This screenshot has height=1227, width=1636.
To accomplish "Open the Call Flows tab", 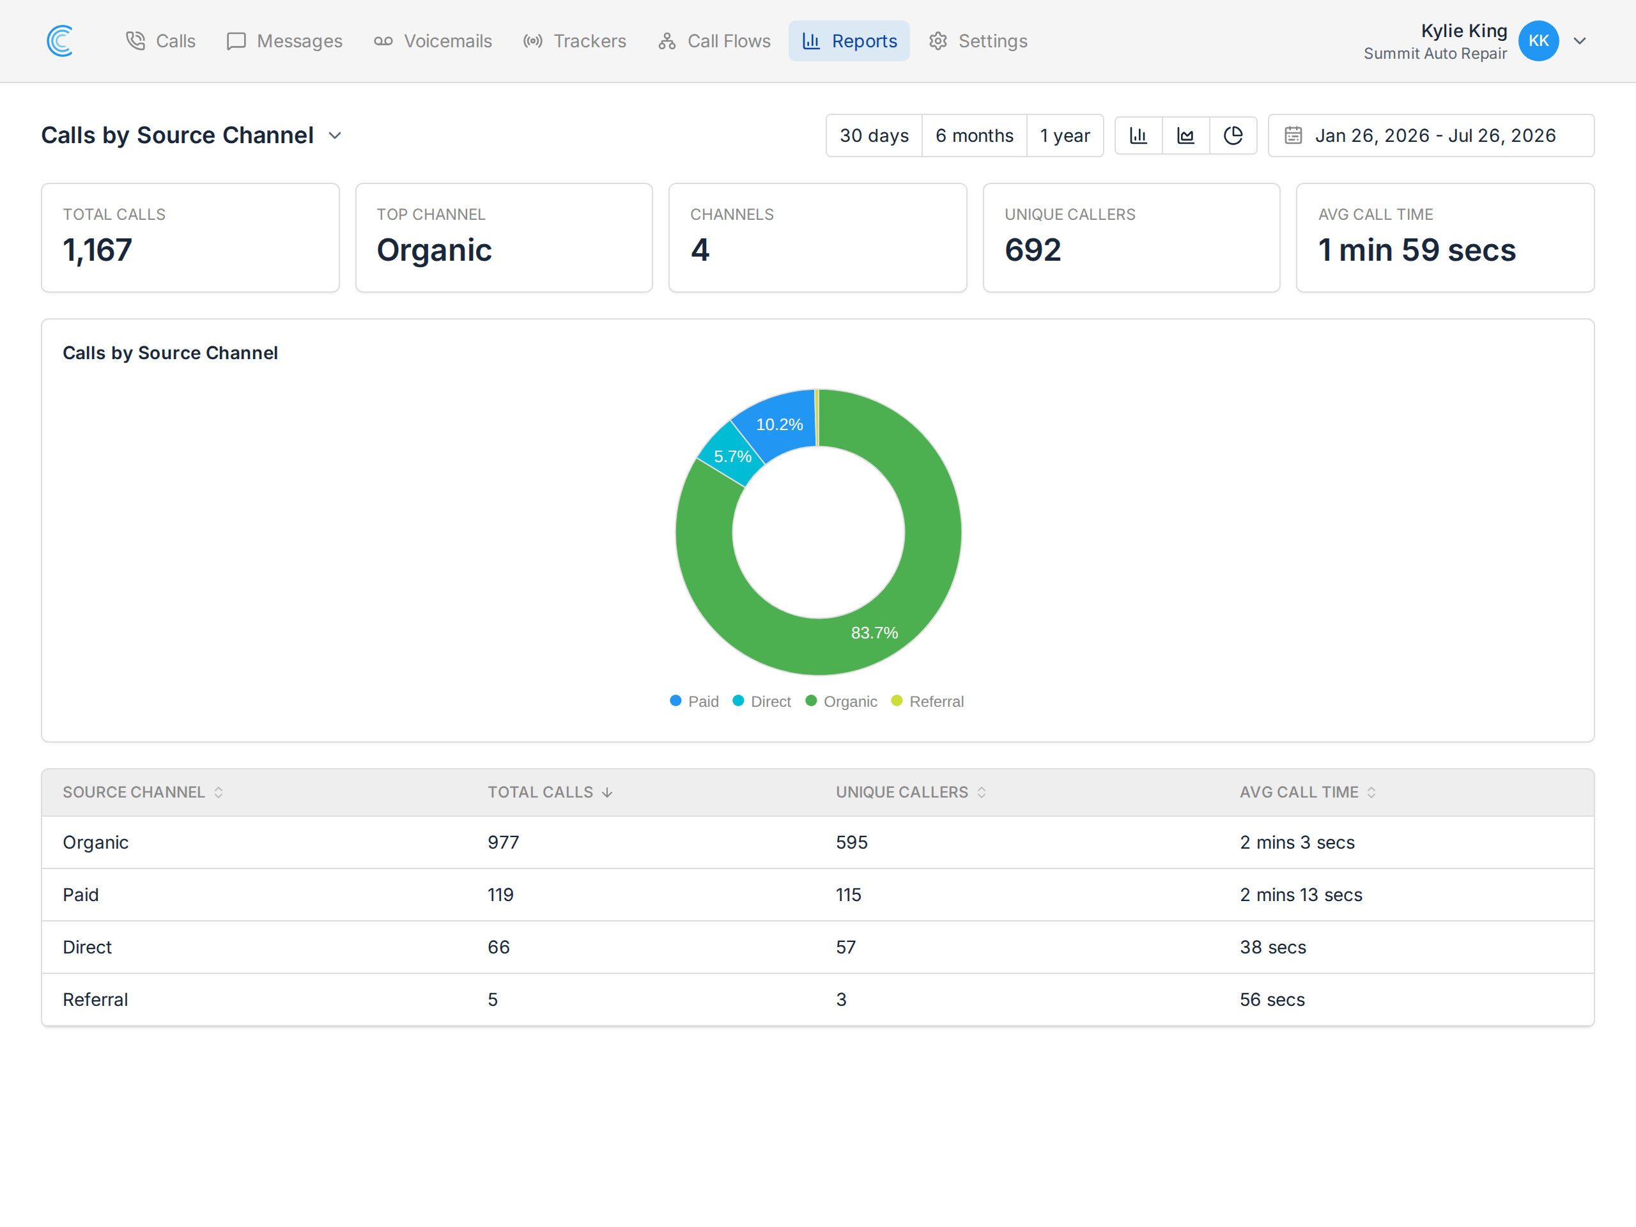I will coord(714,41).
